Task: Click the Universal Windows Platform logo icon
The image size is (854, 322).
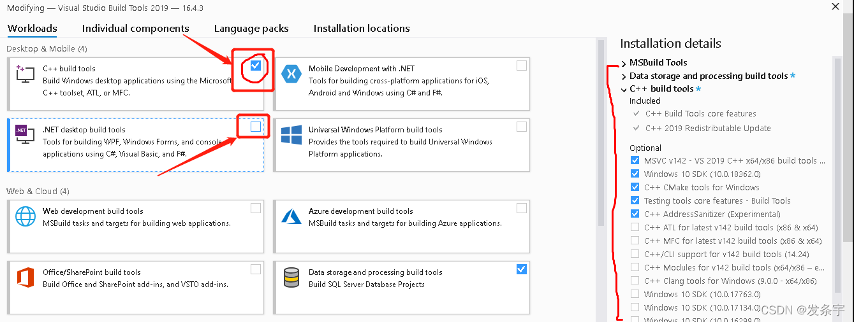Action: [x=291, y=135]
